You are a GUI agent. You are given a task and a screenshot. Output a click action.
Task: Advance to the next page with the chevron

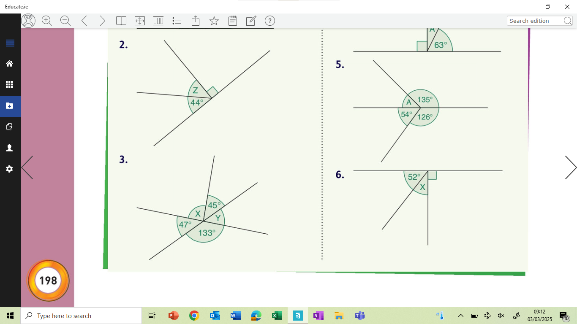click(x=571, y=167)
